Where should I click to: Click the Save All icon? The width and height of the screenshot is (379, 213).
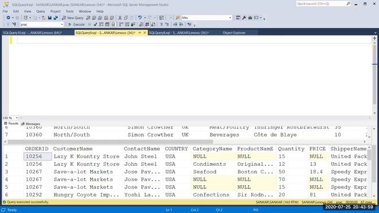tap(56, 18)
